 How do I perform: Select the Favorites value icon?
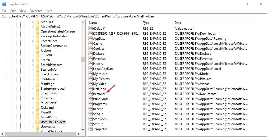pyautogui.click(x=90, y=58)
